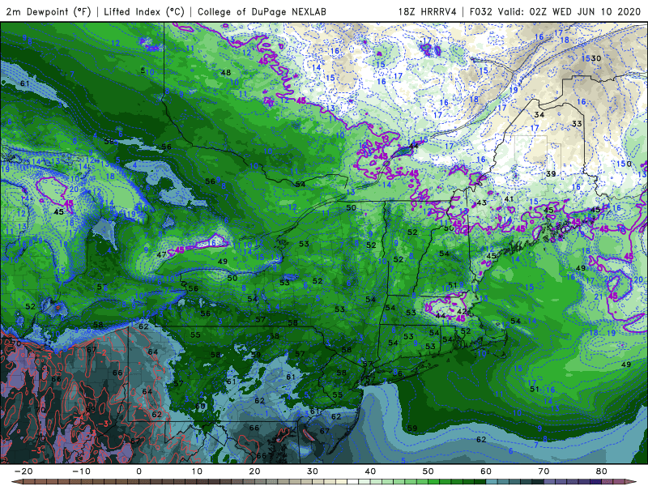Image resolution: width=648 pixels, height=486 pixels.
Task: Click the 'Lifted Index (°C)' title text
Action: [x=144, y=11]
